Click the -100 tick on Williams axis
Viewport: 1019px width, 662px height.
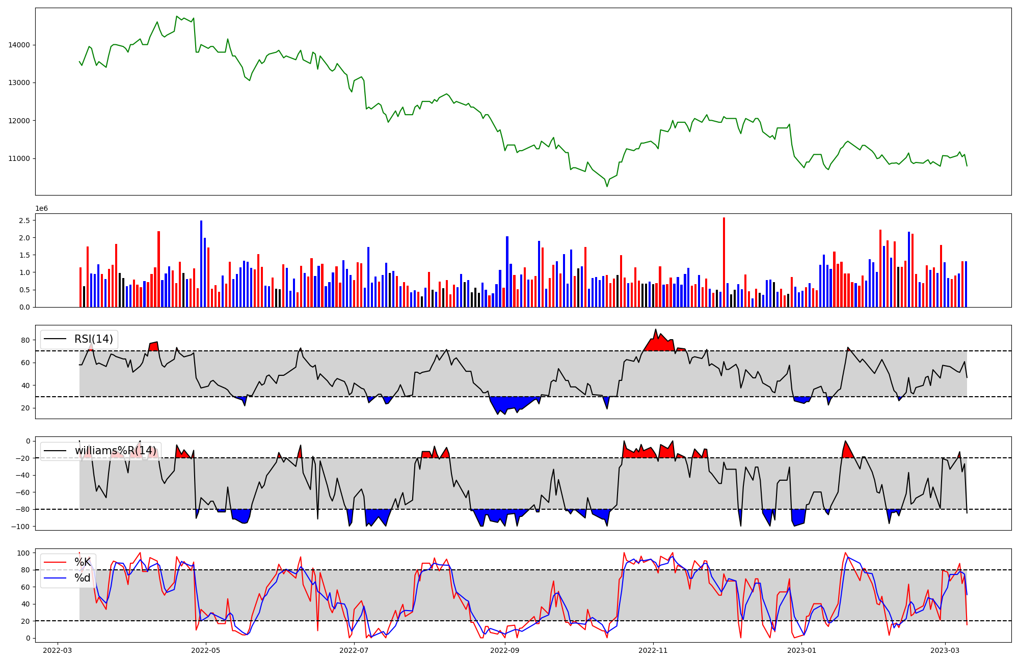click(20, 527)
